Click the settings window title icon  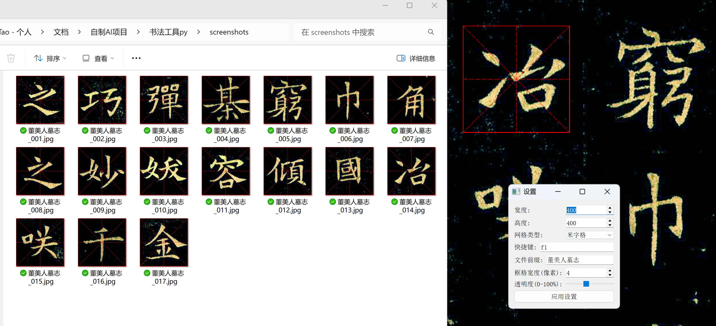pyautogui.click(x=516, y=192)
